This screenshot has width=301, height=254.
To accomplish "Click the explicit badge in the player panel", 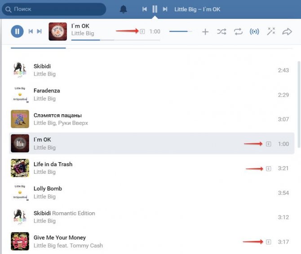I will [142, 31].
